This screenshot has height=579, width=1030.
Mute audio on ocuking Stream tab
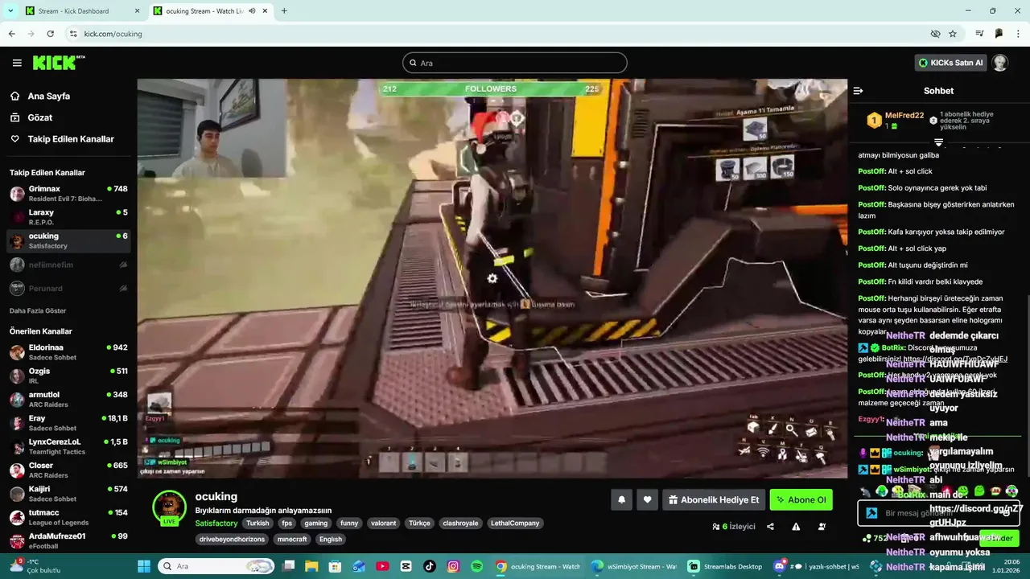coord(253,11)
